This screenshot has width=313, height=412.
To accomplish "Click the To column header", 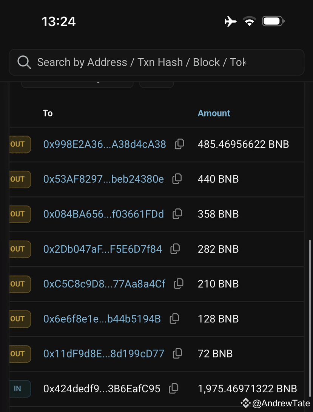I will pos(48,113).
